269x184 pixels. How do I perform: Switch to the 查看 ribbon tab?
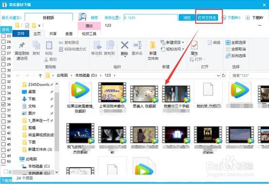pyautogui.click(x=69, y=34)
